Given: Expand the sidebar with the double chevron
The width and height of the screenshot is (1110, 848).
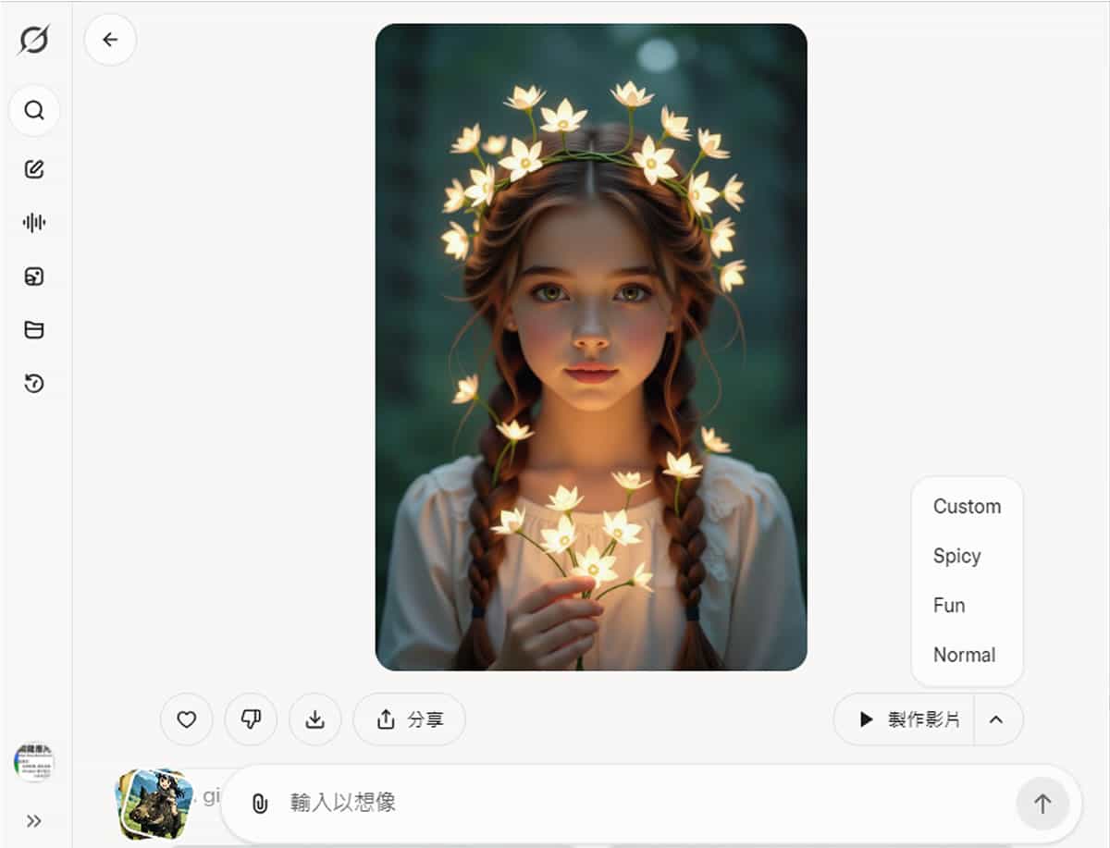Looking at the screenshot, I should coord(34,821).
